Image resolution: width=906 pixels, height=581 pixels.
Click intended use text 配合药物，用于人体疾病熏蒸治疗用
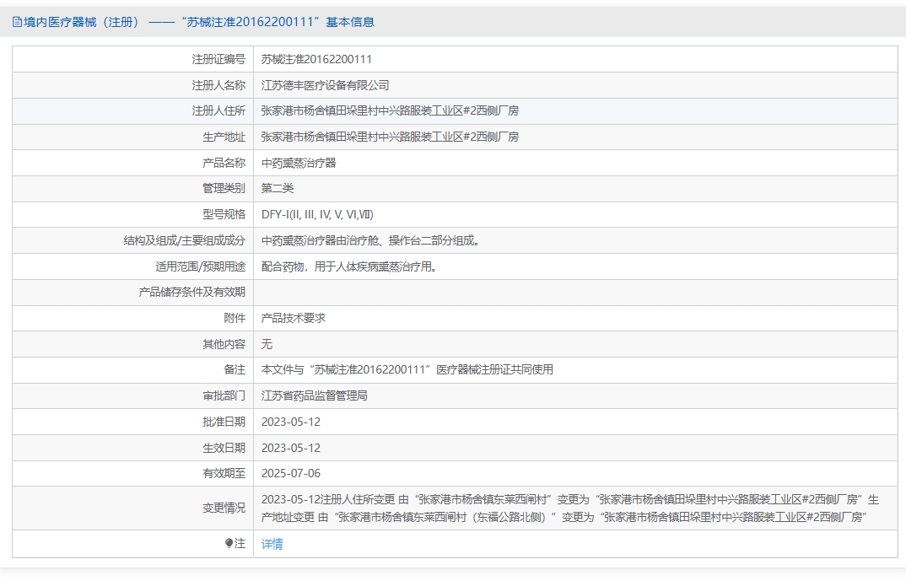(x=349, y=266)
